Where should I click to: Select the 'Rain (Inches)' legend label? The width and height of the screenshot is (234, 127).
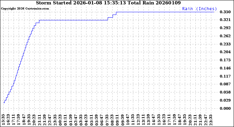click(x=199, y=9)
